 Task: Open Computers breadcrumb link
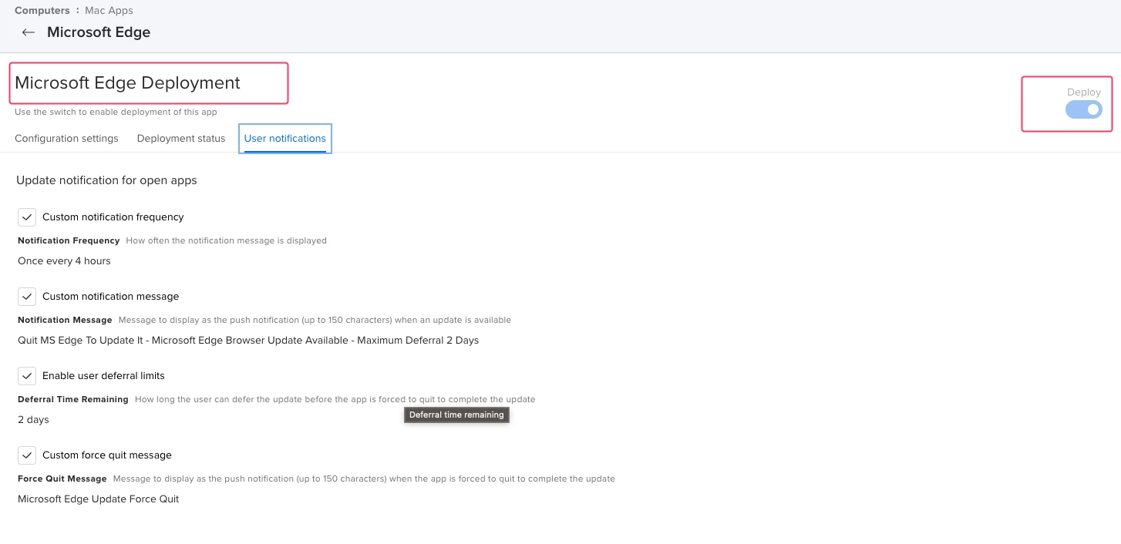(x=42, y=11)
